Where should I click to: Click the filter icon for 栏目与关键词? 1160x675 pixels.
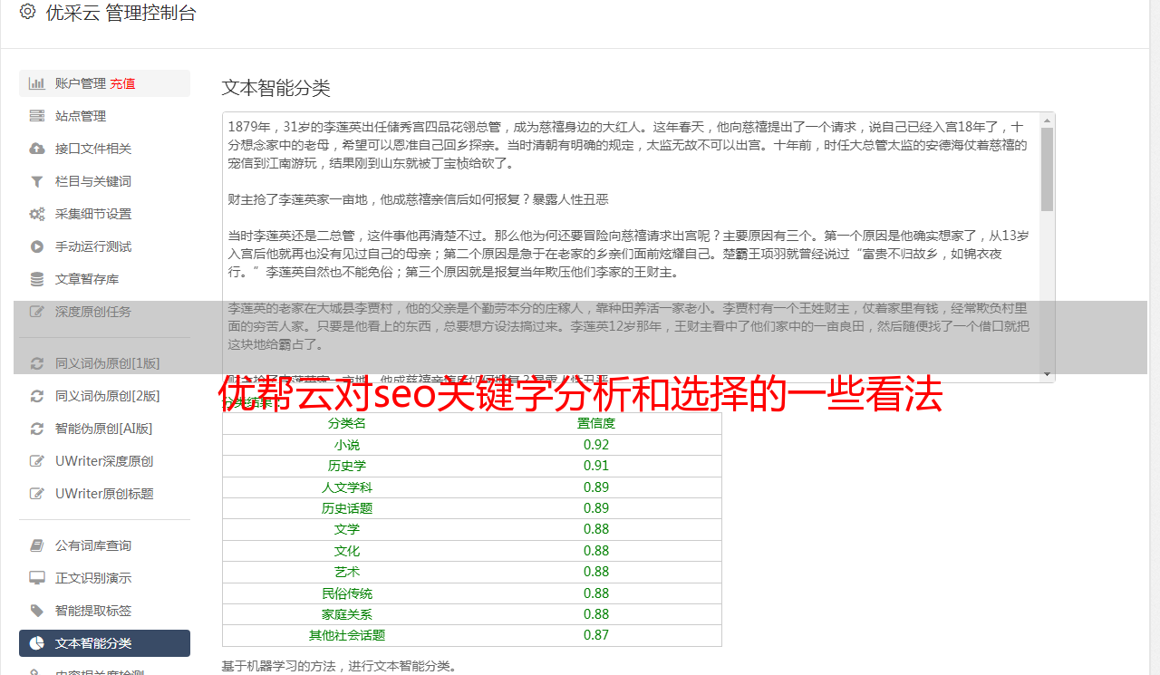tap(37, 181)
